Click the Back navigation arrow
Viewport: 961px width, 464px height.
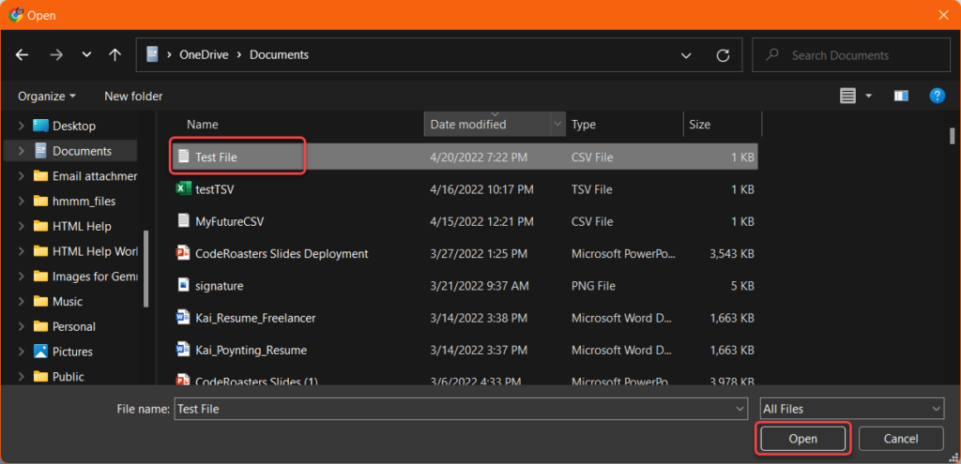23,55
